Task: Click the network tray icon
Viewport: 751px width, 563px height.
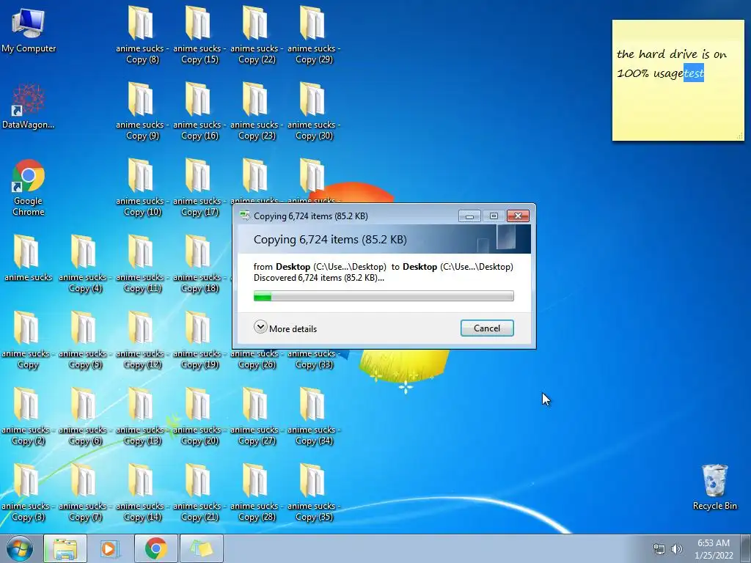Action: coord(659,549)
